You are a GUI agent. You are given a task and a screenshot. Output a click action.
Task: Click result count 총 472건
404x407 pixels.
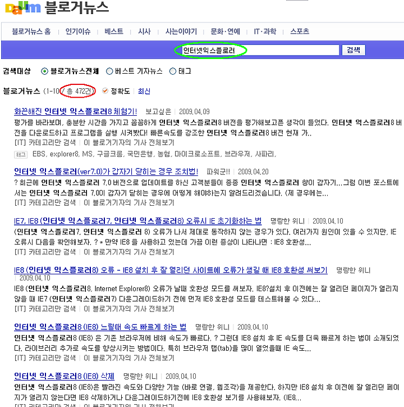pyautogui.click(x=79, y=91)
